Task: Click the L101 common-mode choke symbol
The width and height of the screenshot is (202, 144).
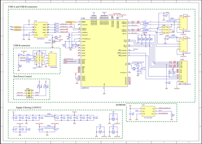Action: pos(146,30)
